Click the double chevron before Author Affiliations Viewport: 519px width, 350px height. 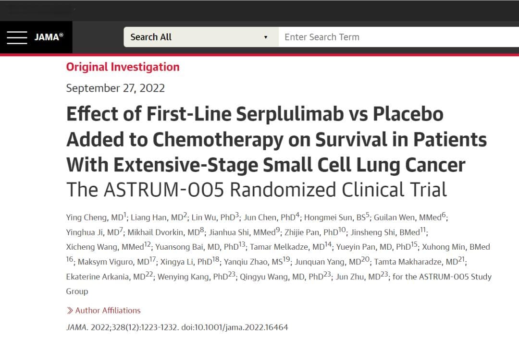(x=70, y=310)
